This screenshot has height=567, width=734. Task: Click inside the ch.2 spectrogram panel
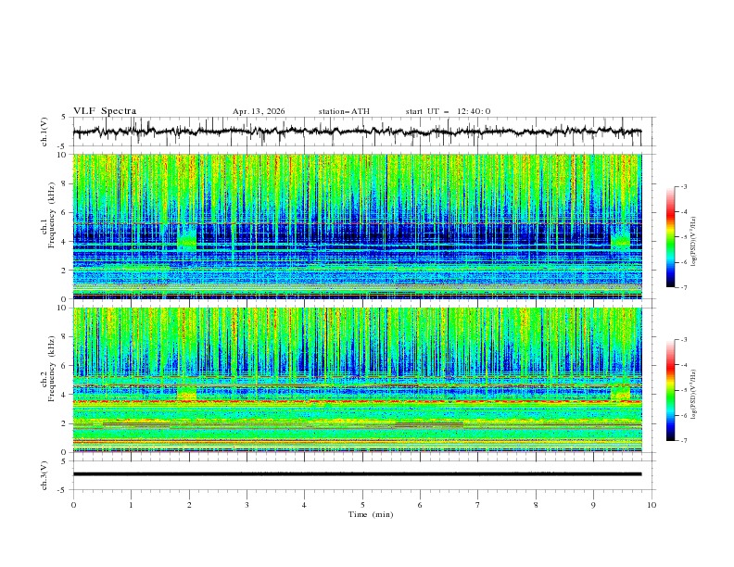pos(357,380)
